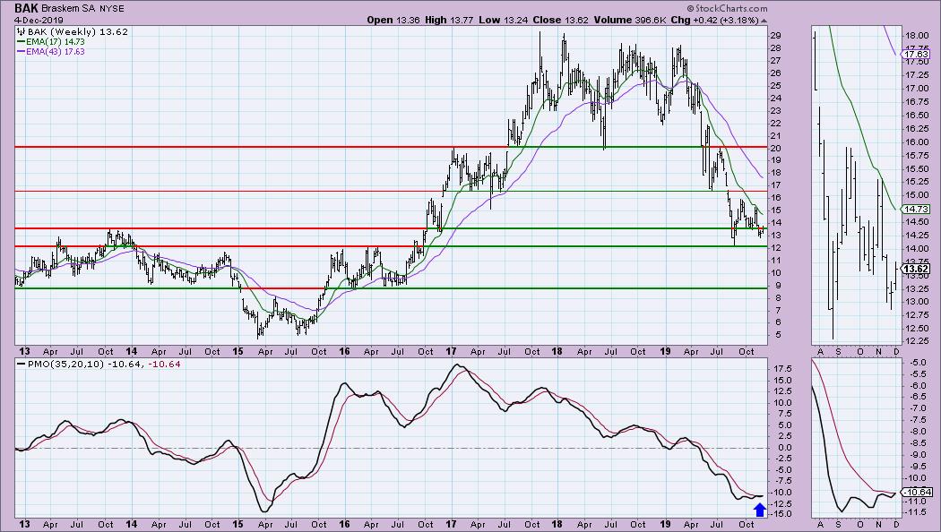Click year 16 on the PMO panel's time axis
The height and width of the screenshot is (532, 941).
pyautogui.click(x=344, y=524)
